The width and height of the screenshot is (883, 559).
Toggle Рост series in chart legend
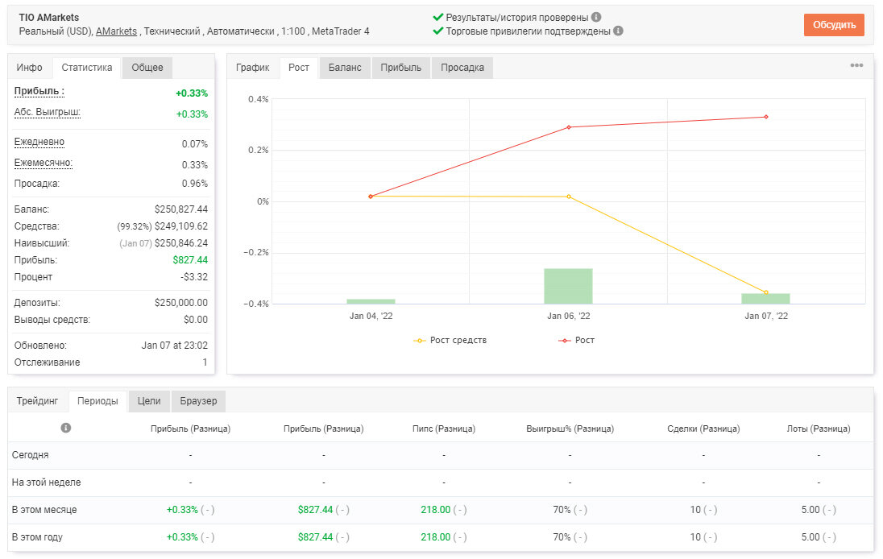tap(576, 340)
